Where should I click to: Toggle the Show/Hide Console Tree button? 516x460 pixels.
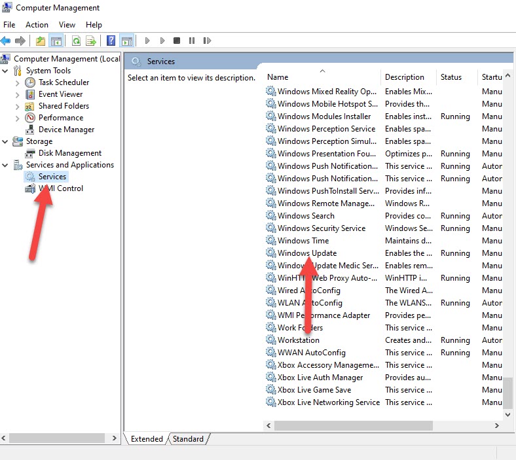(57, 41)
